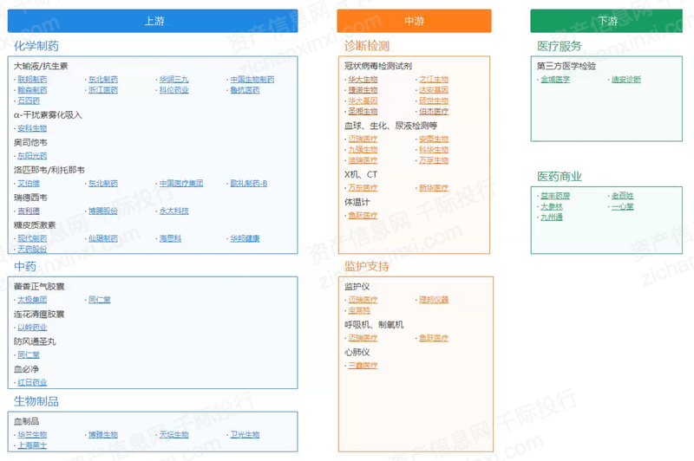Open the 天药股份 link
694x461 pixels.
click(32, 249)
